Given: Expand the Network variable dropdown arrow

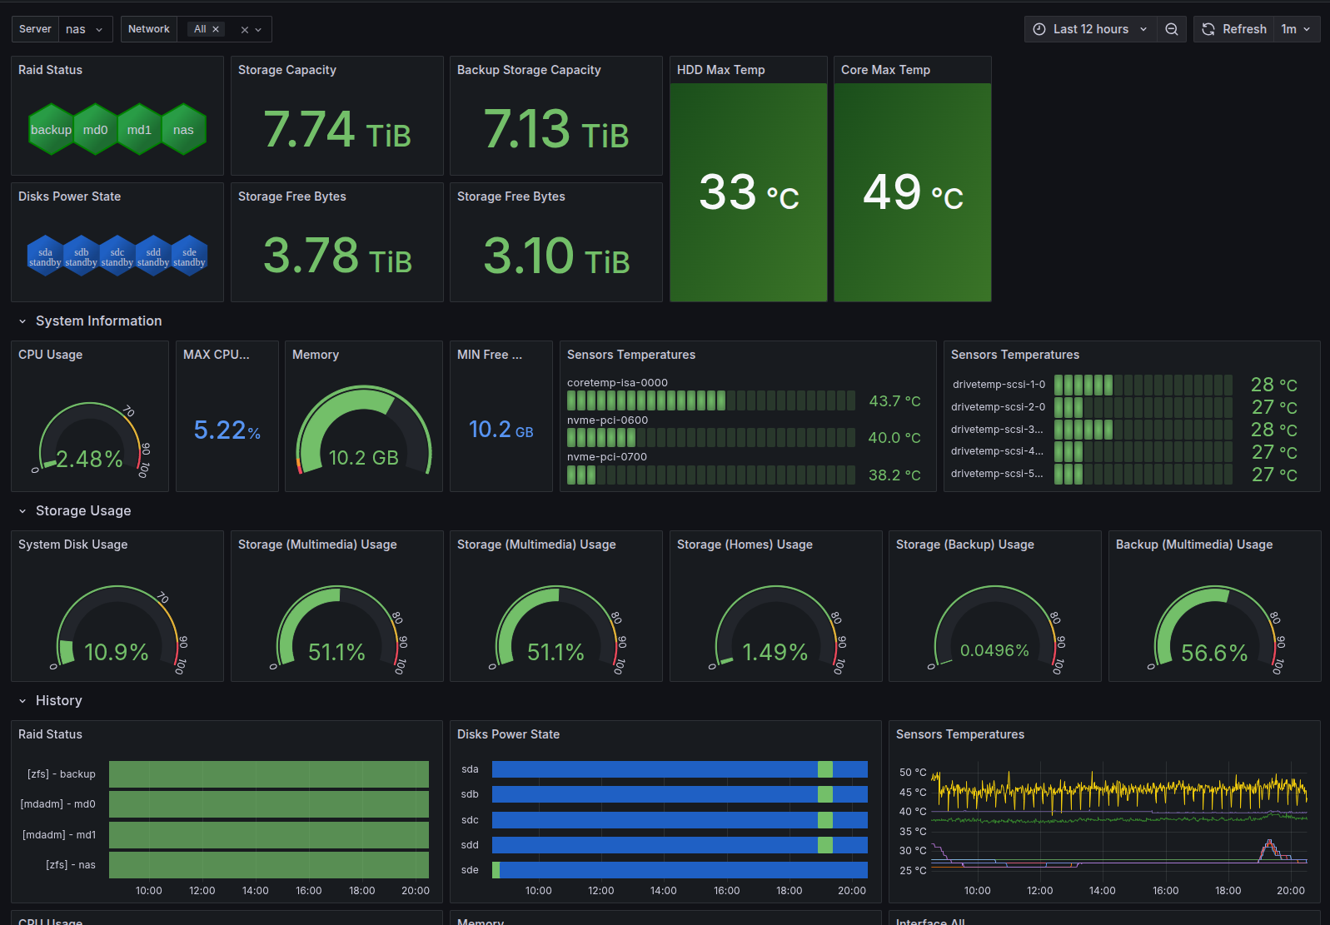Looking at the screenshot, I should 258,30.
